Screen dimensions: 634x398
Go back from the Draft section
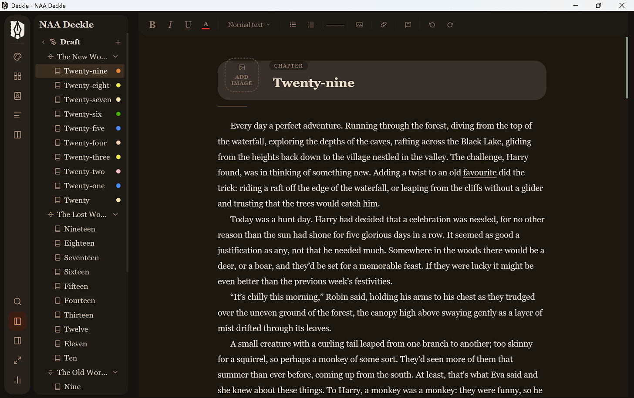point(43,42)
